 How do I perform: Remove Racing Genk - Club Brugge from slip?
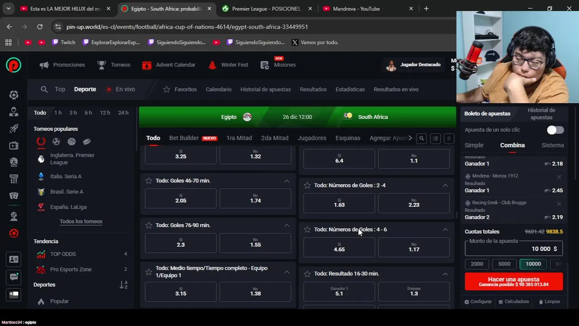click(559, 203)
